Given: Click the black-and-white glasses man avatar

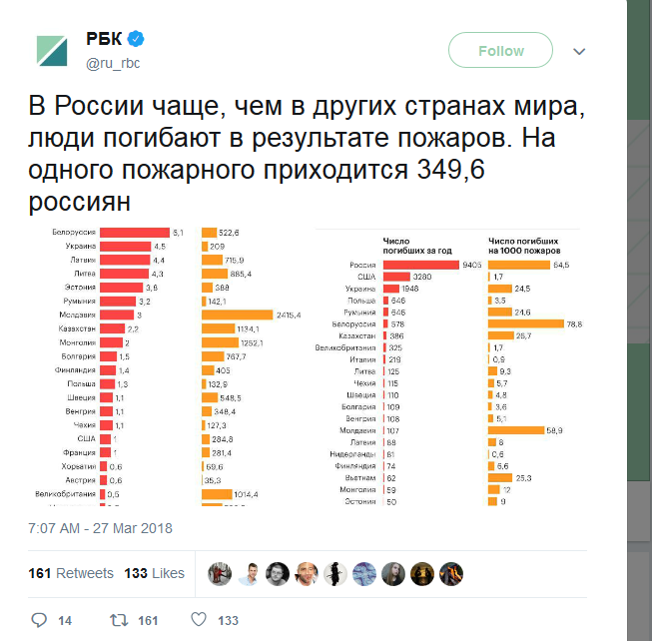Looking at the screenshot, I should (x=278, y=574).
